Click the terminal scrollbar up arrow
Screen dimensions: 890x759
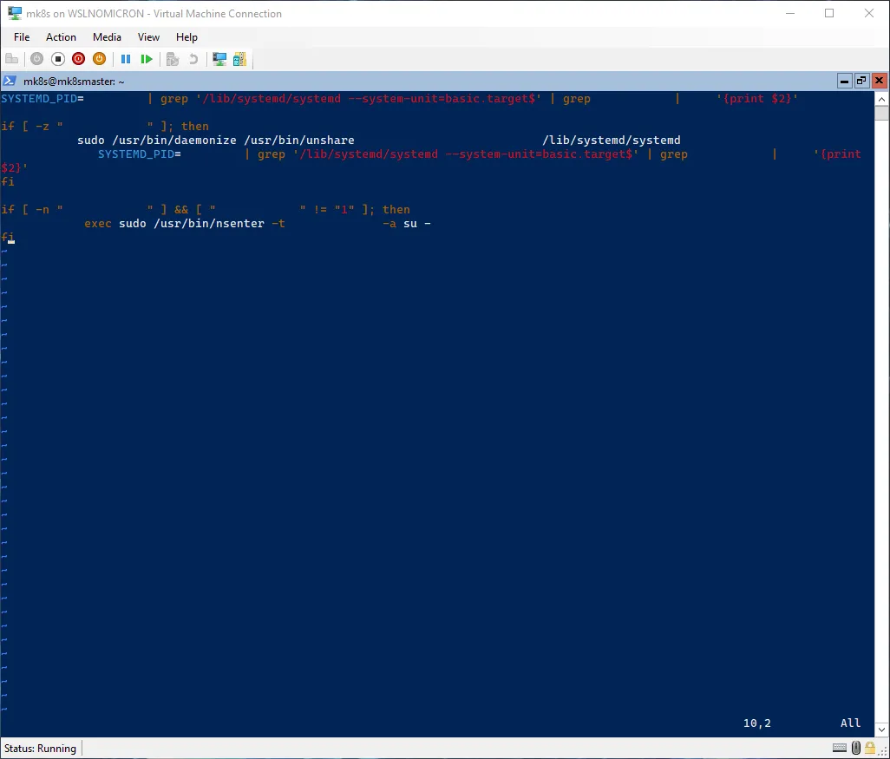(x=881, y=98)
